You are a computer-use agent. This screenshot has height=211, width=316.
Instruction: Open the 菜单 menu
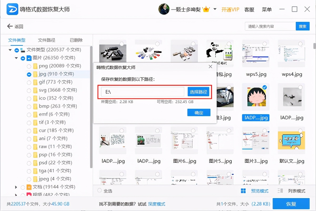coord(267,9)
